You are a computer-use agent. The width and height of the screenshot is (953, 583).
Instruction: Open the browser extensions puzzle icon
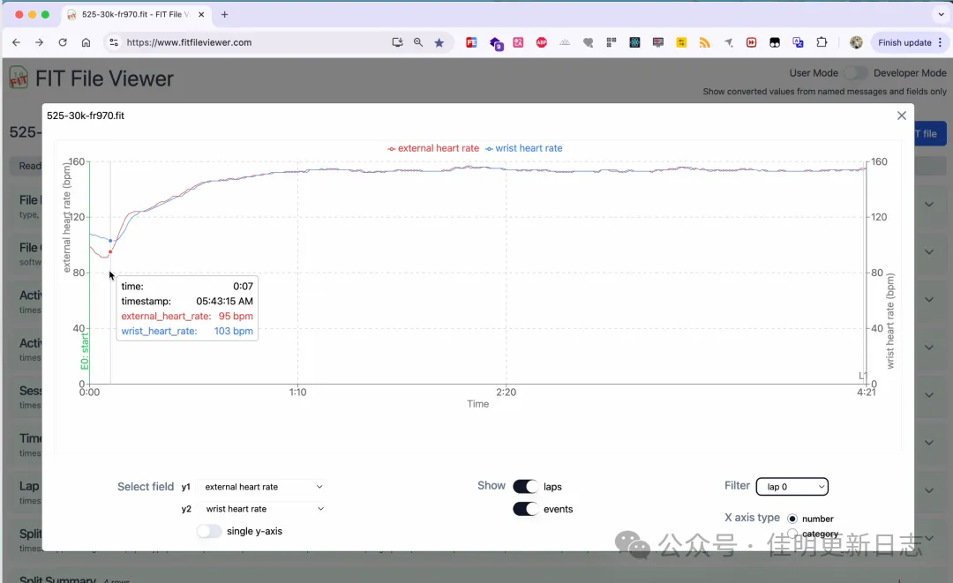click(822, 42)
